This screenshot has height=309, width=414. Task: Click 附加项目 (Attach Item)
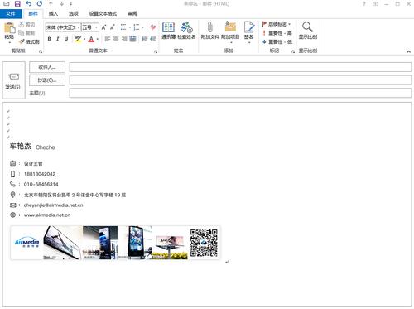(x=230, y=32)
